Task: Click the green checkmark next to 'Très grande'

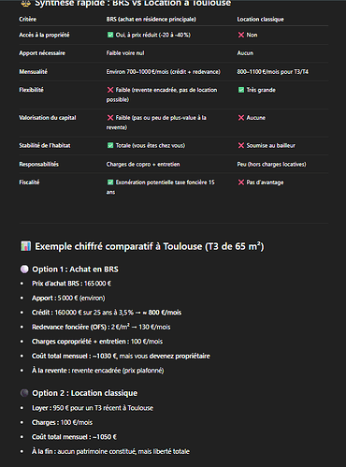Action: pos(241,90)
